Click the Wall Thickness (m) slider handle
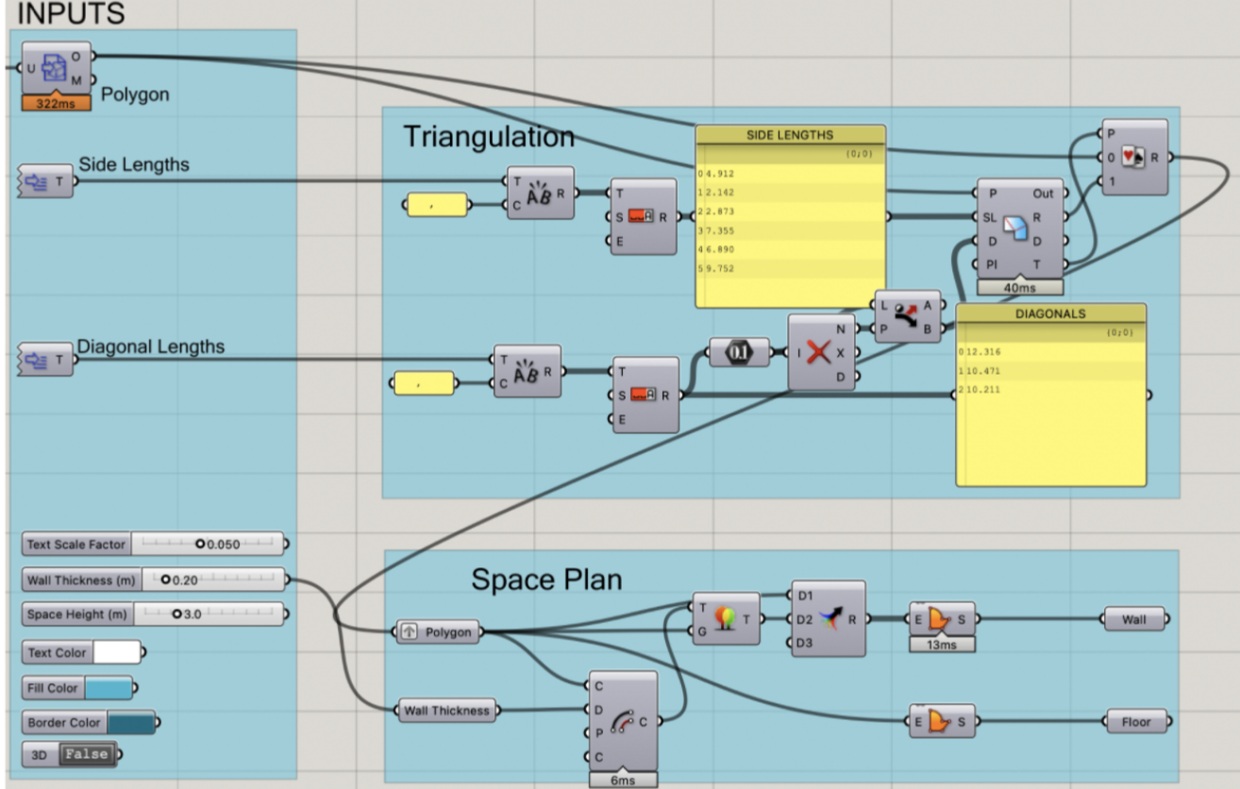 (x=165, y=580)
